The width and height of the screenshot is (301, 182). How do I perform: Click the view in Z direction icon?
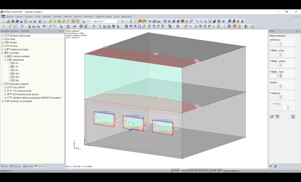[158, 26]
